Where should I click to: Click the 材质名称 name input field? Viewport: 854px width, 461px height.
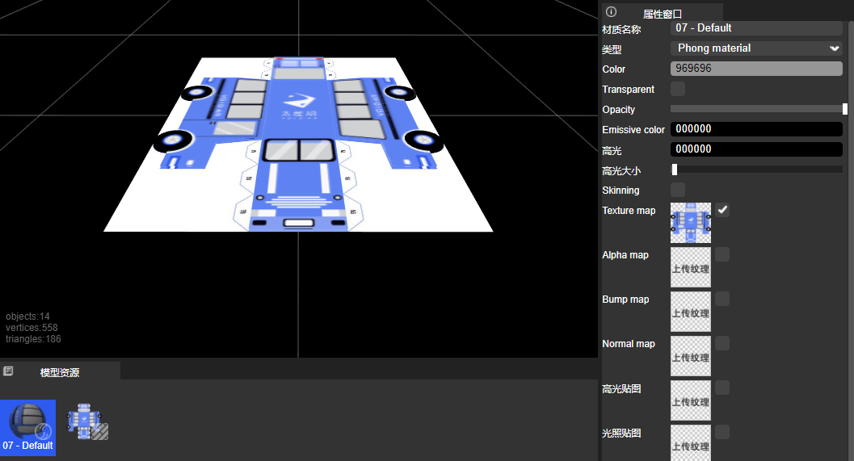pos(756,28)
